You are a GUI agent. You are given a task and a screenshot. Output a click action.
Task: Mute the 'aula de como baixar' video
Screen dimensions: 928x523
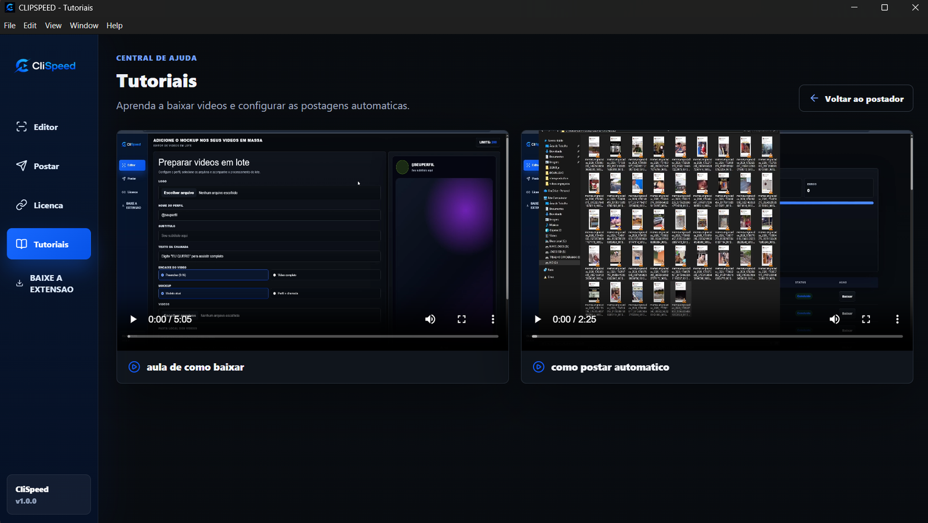click(430, 319)
